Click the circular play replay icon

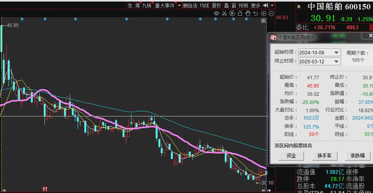pyautogui.click(x=232, y=13)
